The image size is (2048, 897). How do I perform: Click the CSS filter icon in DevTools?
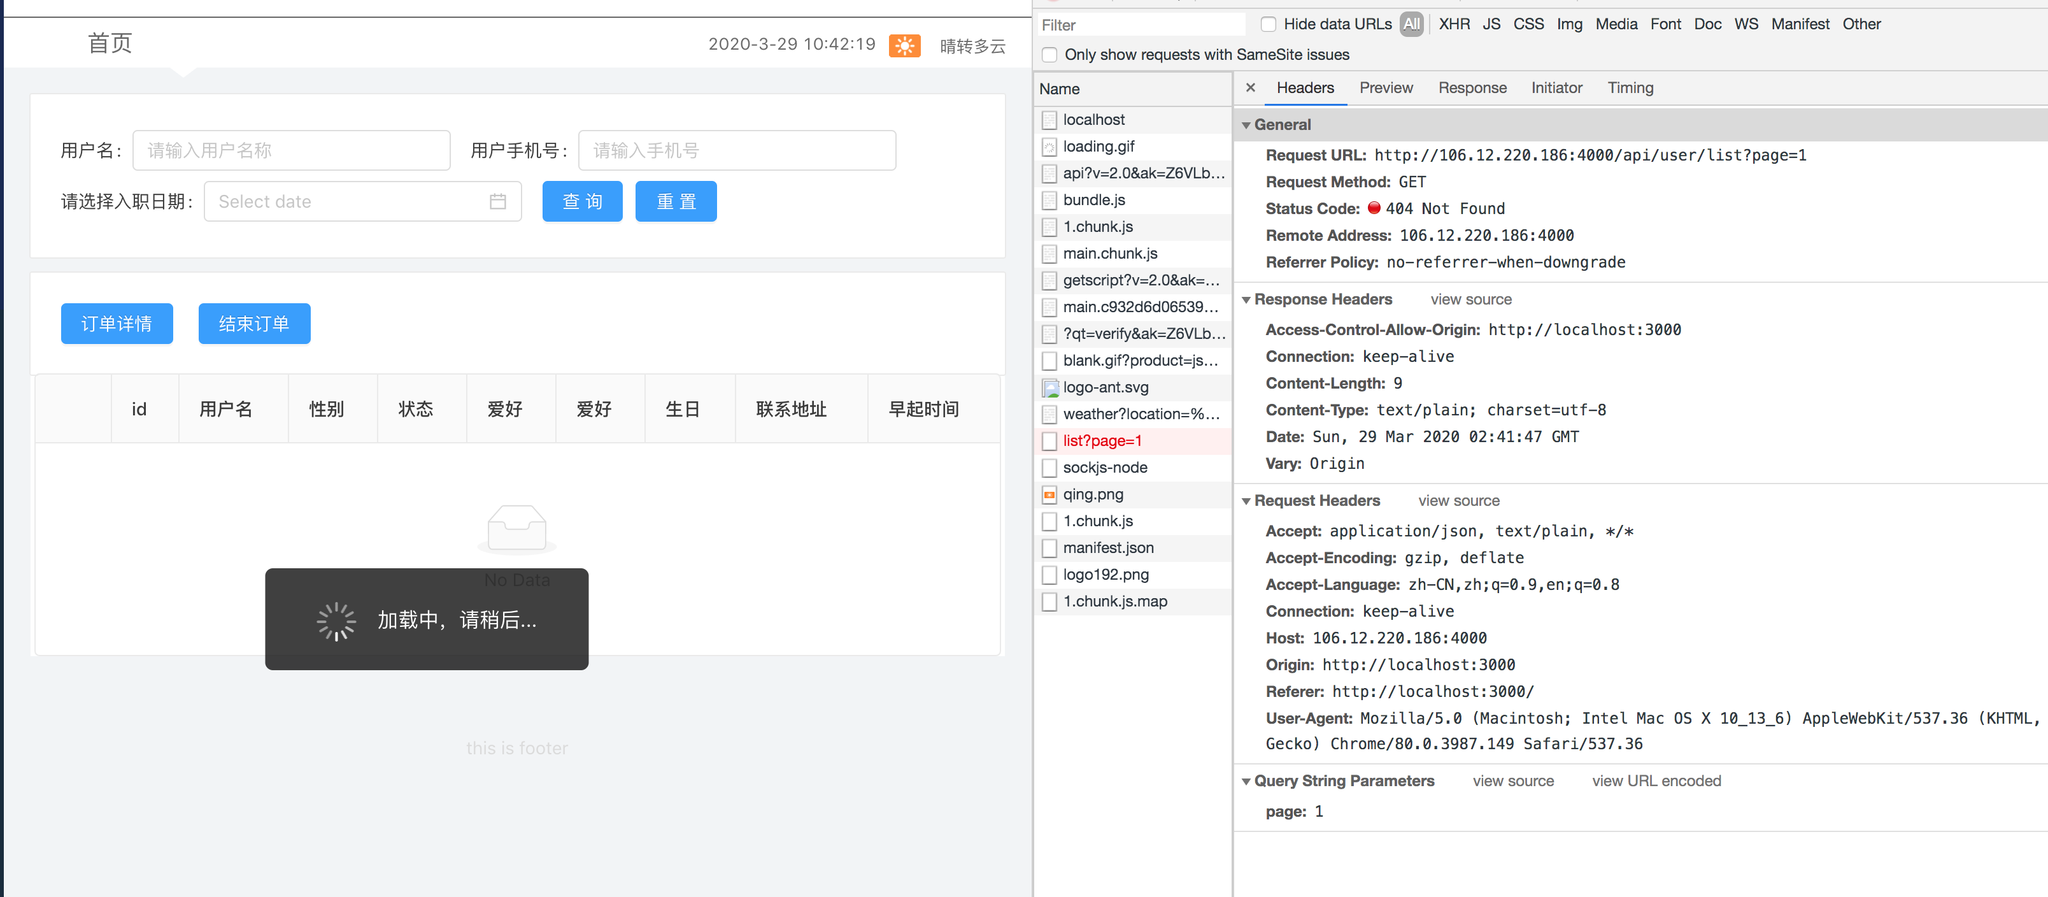[x=1527, y=25]
